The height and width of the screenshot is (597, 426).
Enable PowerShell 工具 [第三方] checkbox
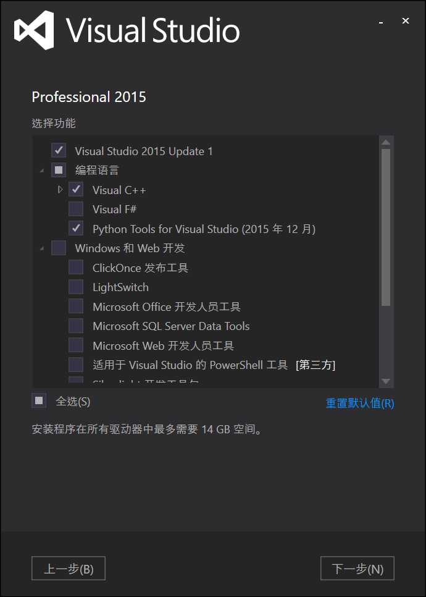(x=76, y=365)
